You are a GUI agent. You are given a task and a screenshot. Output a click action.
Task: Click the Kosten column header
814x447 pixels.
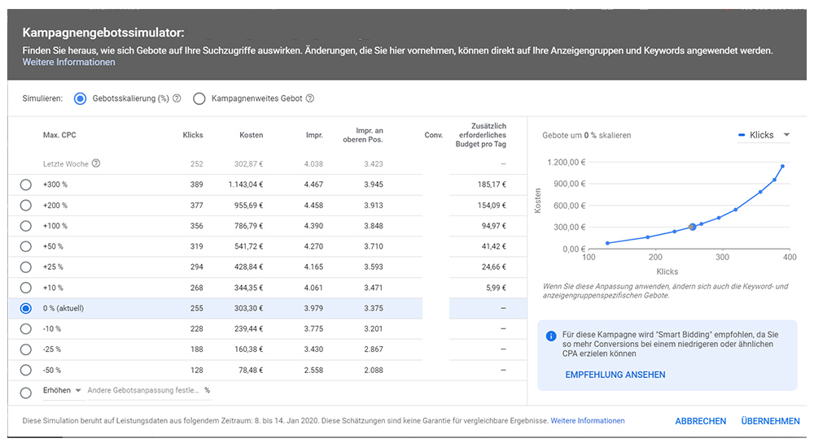pos(252,135)
